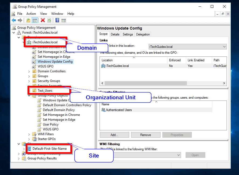Switch to the Settings tab
The width and height of the screenshot is (239, 175).
click(128, 34)
